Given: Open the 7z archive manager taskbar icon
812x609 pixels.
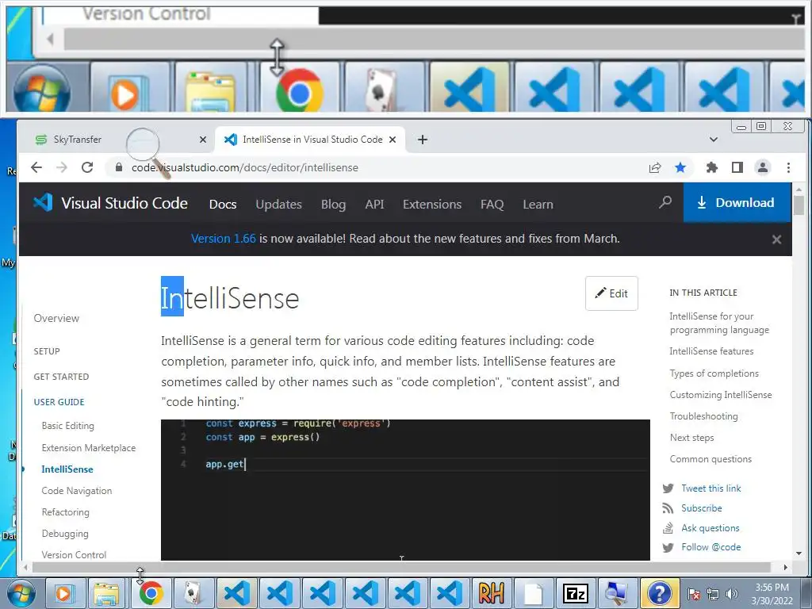Looking at the screenshot, I should click(x=576, y=593).
